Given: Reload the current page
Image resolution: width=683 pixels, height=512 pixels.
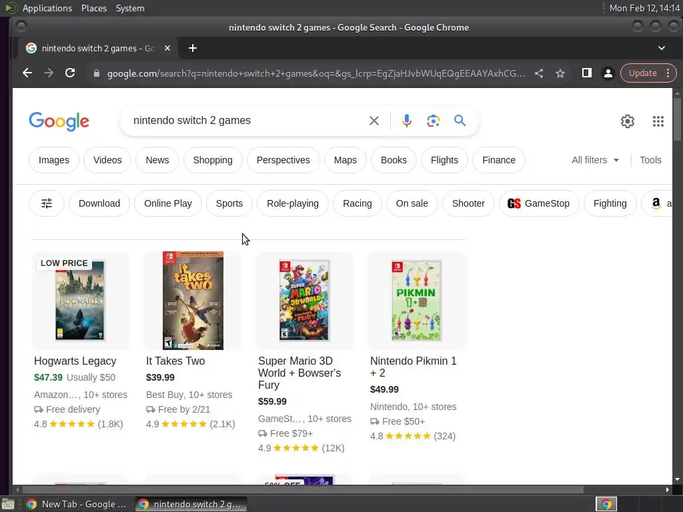Looking at the screenshot, I should click(69, 73).
